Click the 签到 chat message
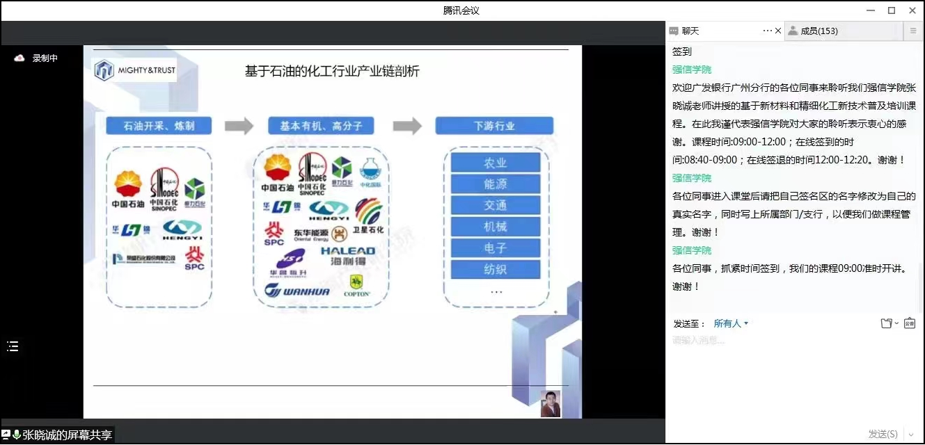The width and height of the screenshot is (925, 445). [x=682, y=51]
